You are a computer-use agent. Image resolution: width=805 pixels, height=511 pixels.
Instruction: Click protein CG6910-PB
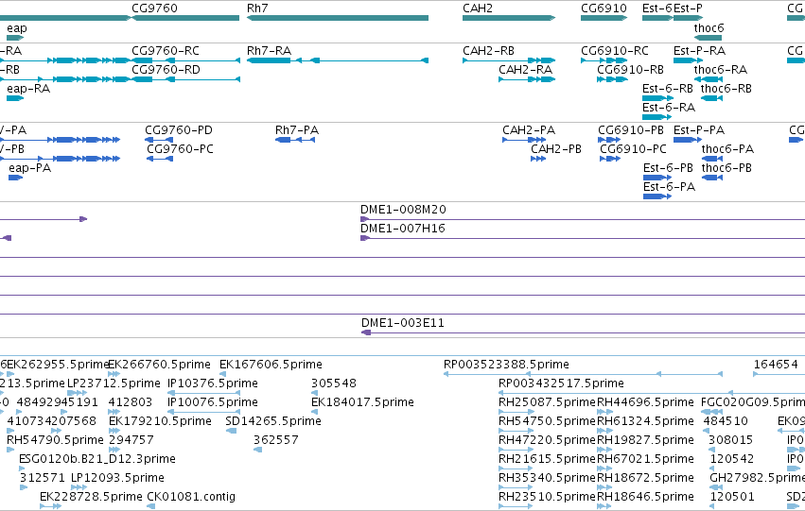pos(609,140)
